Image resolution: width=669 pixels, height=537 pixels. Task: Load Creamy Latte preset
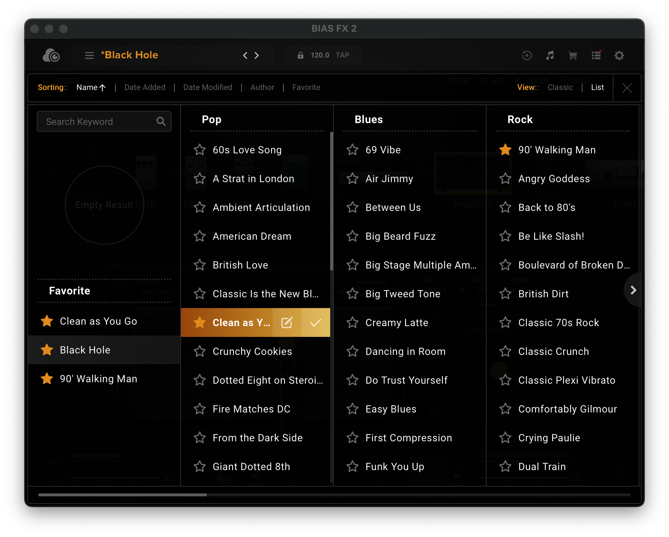(x=410, y=322)
